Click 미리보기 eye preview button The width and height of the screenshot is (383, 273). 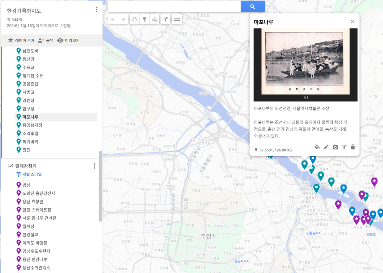pyautogui.click(x=68, y=41)
